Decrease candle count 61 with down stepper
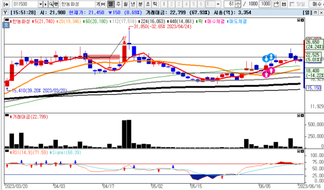Viewport: 324px width, 190px height. pos(238,5)
